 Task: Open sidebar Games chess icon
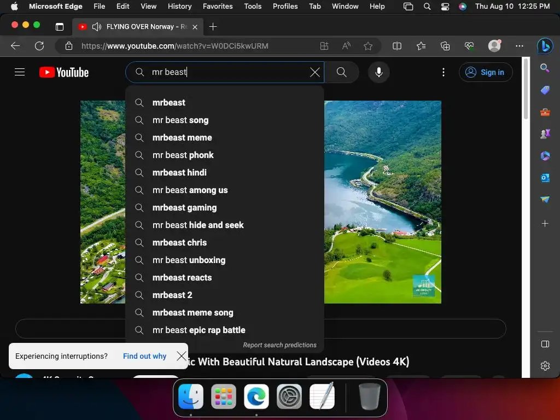click(x=545, y=134)
